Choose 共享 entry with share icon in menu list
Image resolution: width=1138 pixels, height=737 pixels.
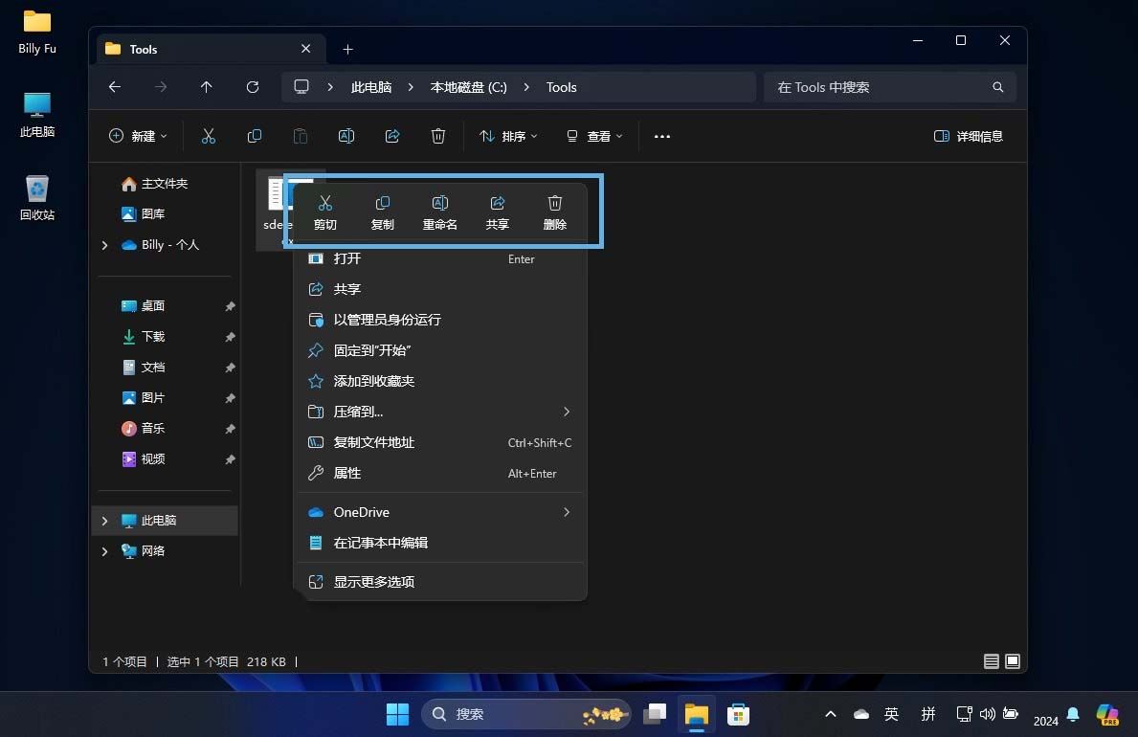[442, 289]
